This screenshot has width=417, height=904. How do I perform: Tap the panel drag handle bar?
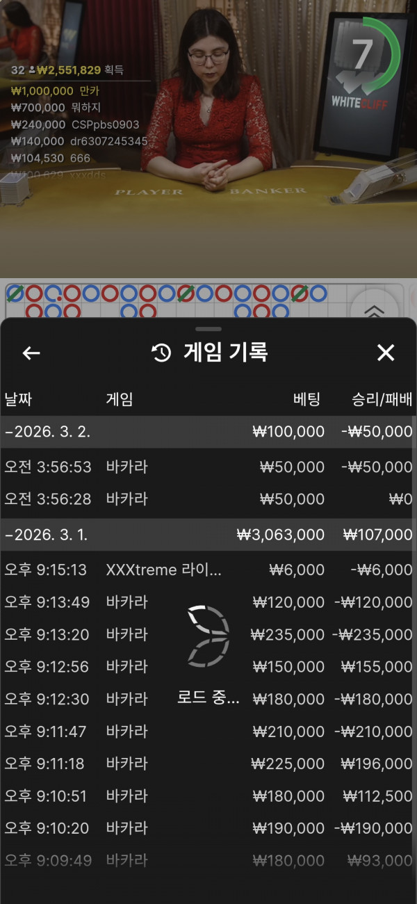208,328
